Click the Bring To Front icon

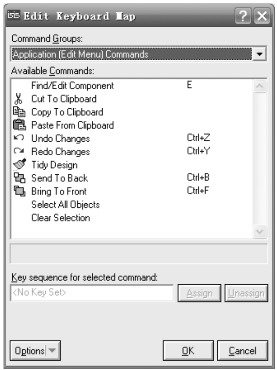point(18,191)
